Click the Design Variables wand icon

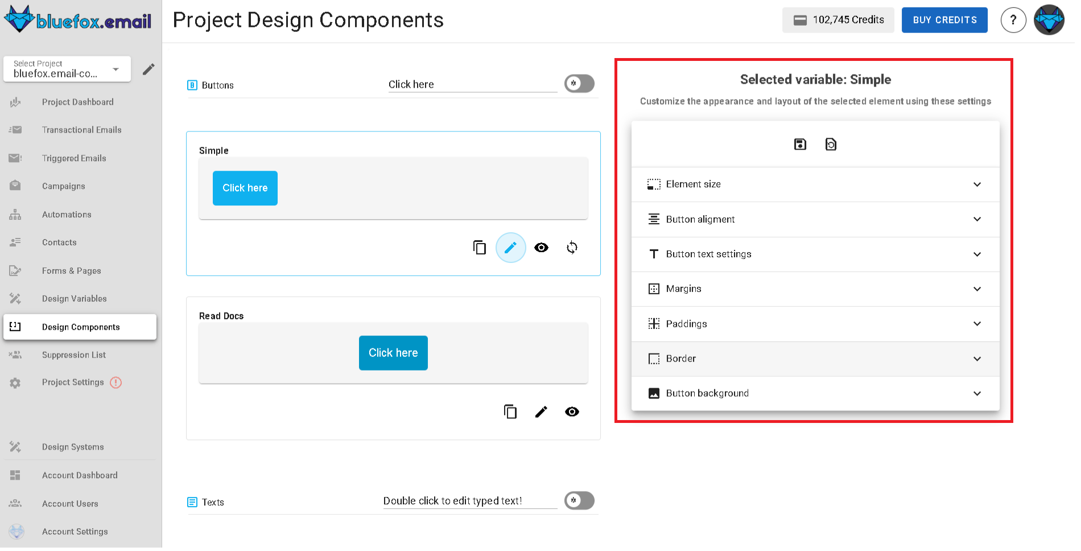15,299
